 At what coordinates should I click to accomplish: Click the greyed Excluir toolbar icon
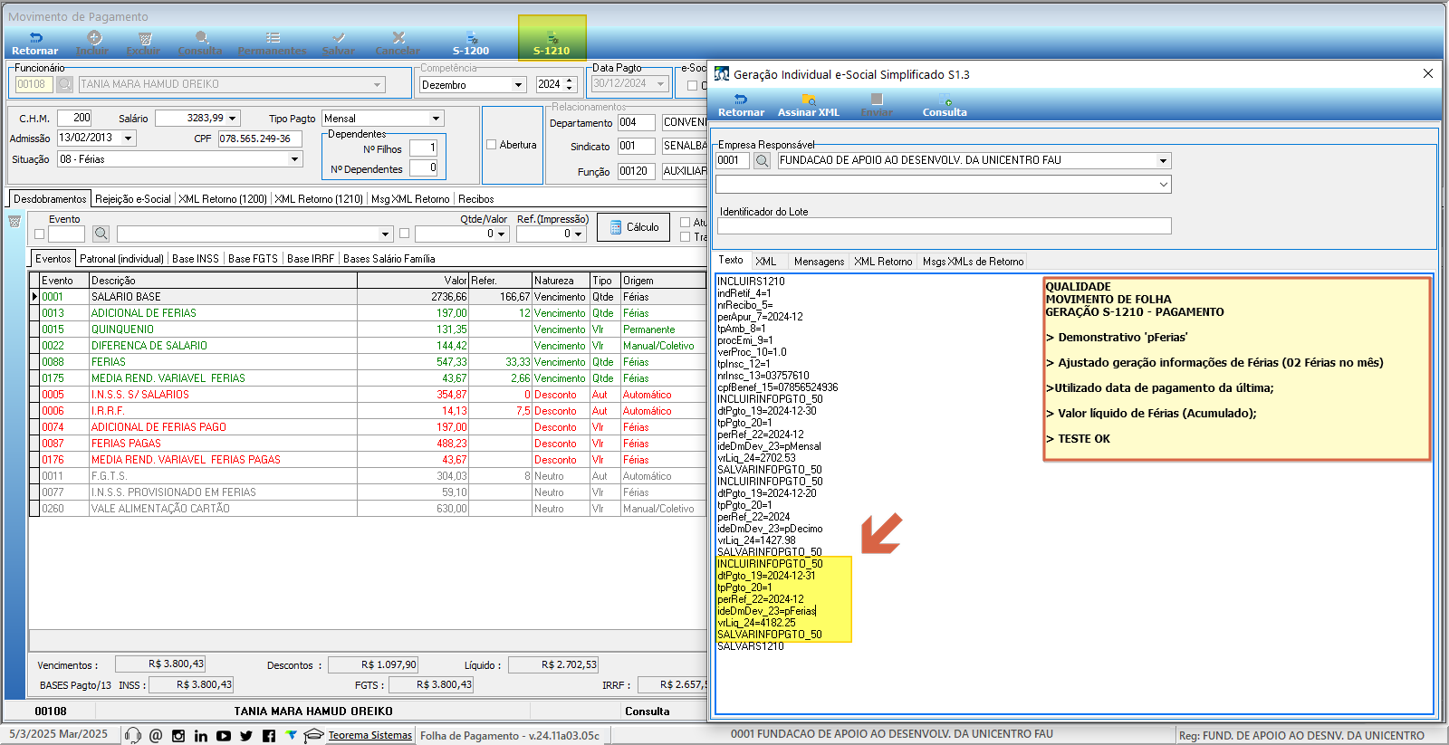tap(143, 43)
